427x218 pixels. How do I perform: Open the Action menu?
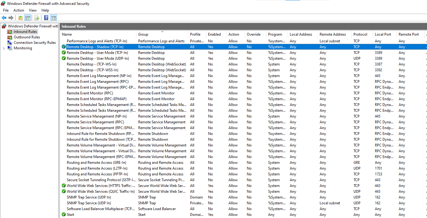(19, 10)
